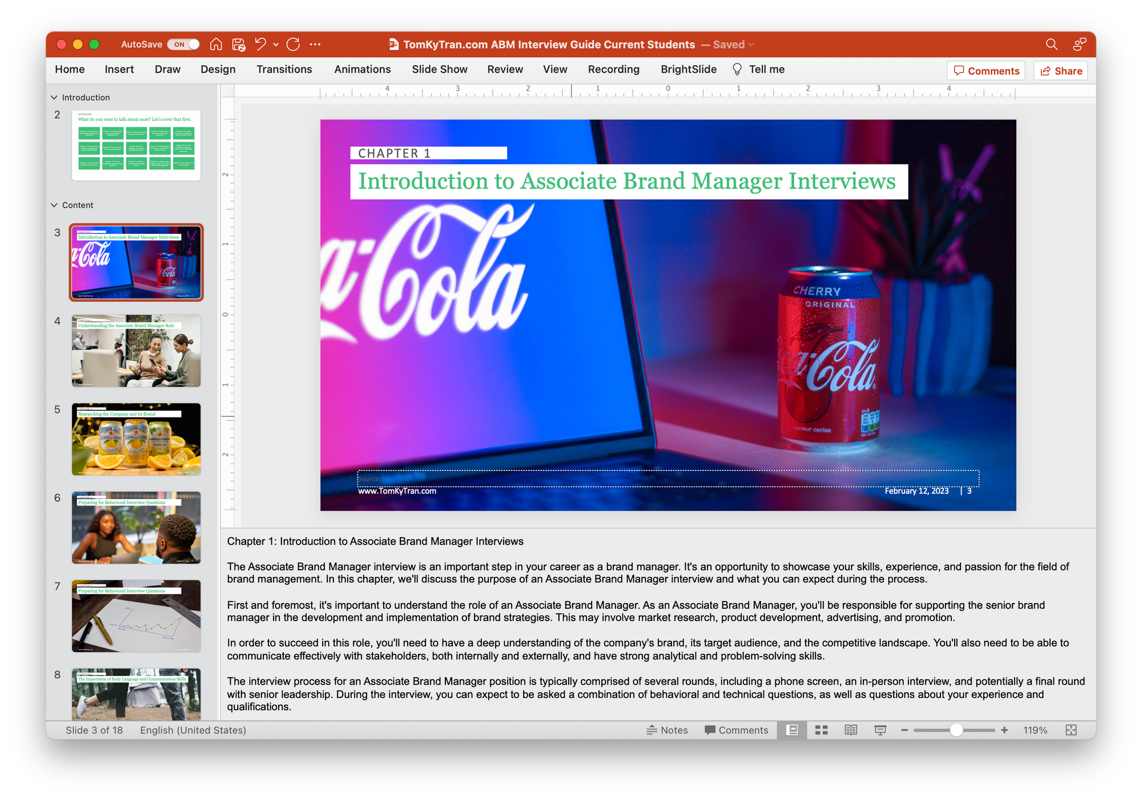Toggle the AutoSave switch
This screenshot has height=800, width=1142.
[183, 45]
